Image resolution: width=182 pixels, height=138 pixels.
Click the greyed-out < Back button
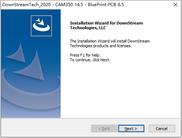[x=104, y=129]
